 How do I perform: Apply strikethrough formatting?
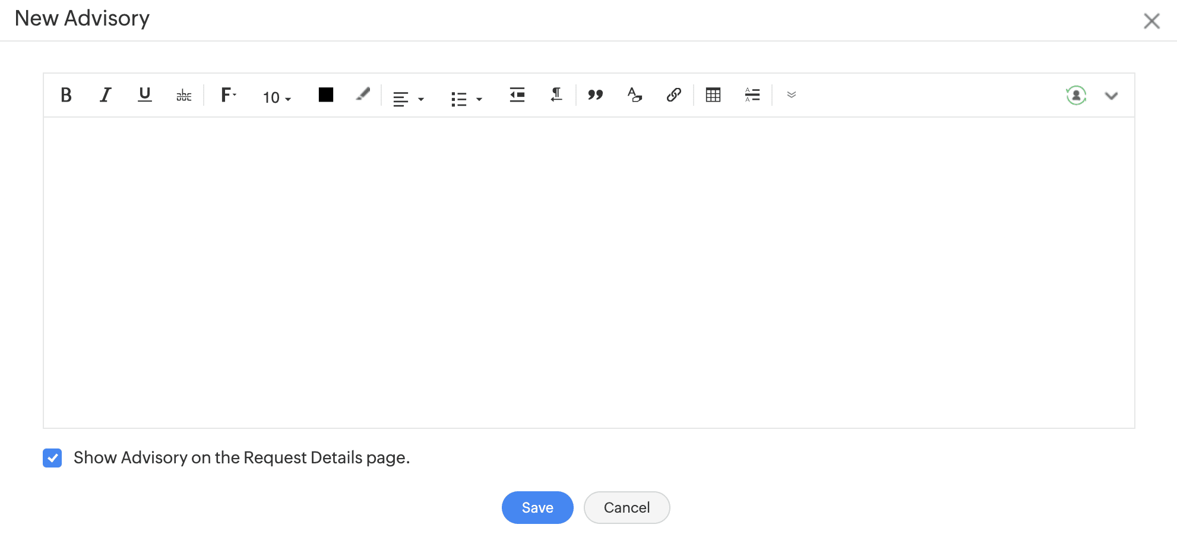183,95
